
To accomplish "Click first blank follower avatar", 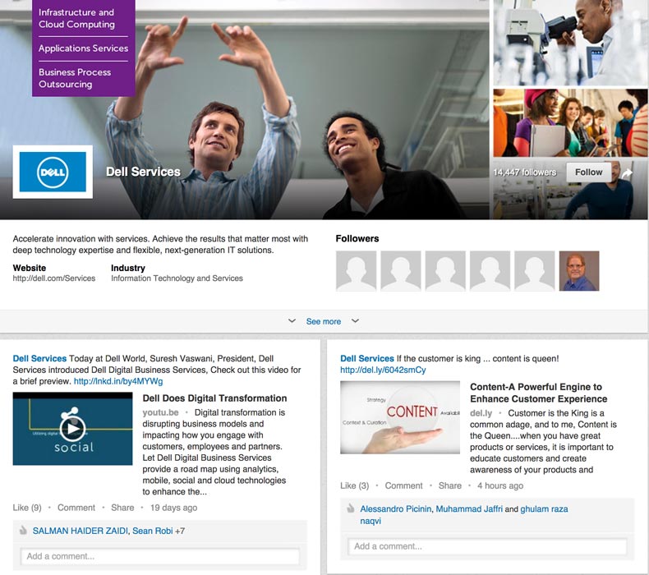I will click(356, 271).
